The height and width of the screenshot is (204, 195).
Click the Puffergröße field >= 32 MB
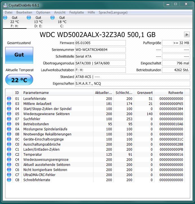[176, 43]
